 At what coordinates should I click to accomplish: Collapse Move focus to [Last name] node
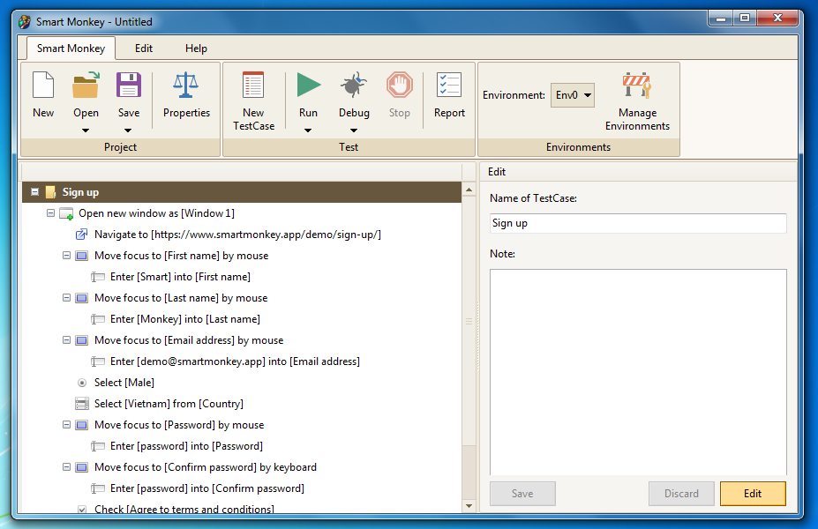(x=66, y=298)
